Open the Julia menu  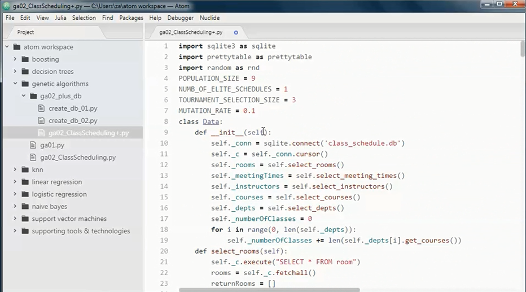[60, 18]
